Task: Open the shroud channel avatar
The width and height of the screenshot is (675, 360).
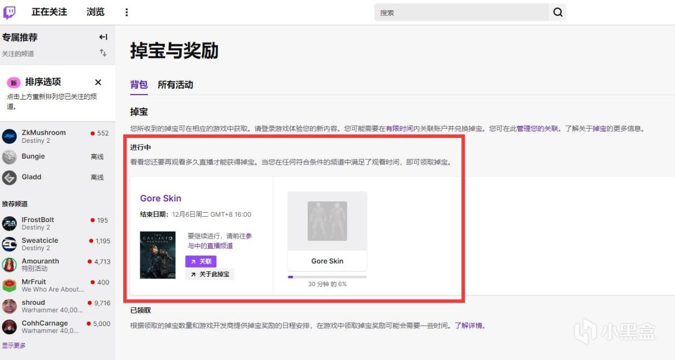Action: [9, 306]
